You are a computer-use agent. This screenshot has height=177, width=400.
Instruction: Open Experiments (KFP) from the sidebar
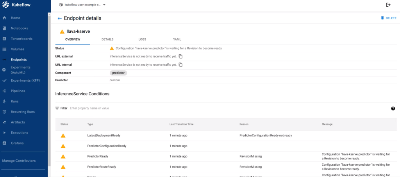pyautogui.click(x=28, y=80)
